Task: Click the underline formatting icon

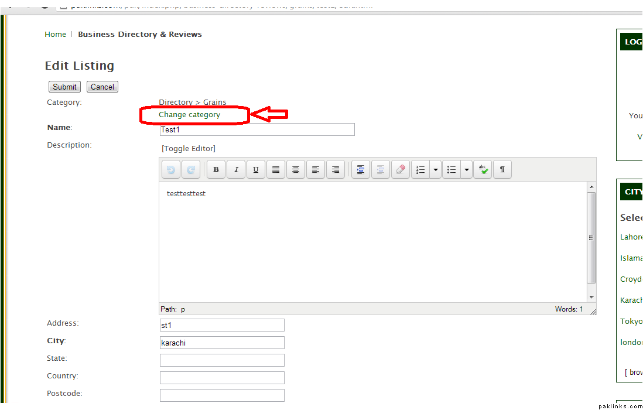Action: (256, 170)
